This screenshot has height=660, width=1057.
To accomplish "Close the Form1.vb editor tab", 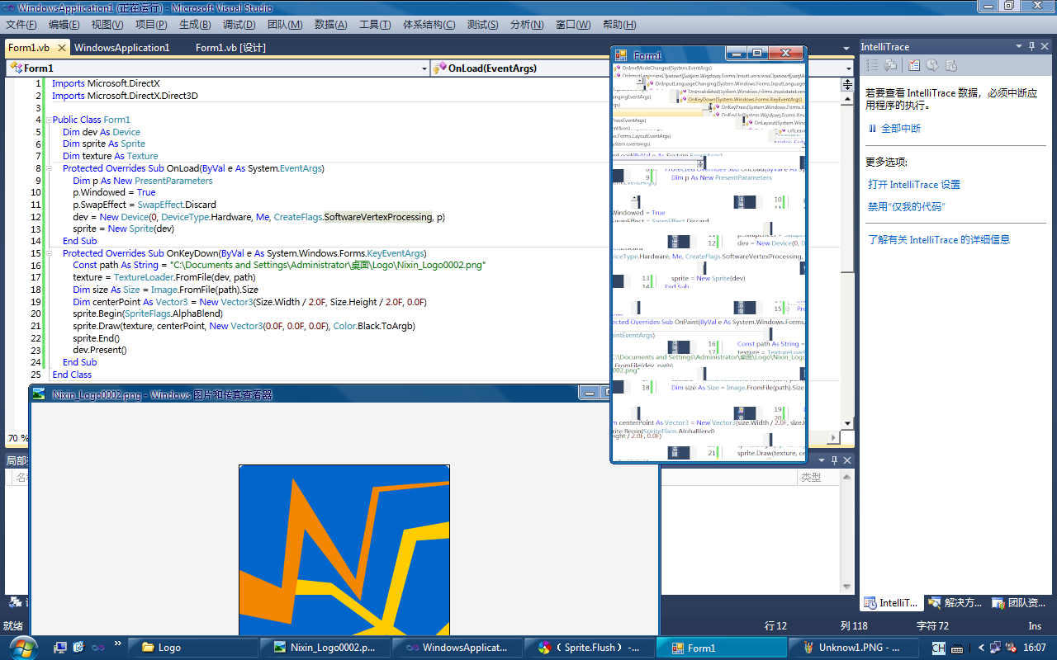I will click(x=64, y=48).
